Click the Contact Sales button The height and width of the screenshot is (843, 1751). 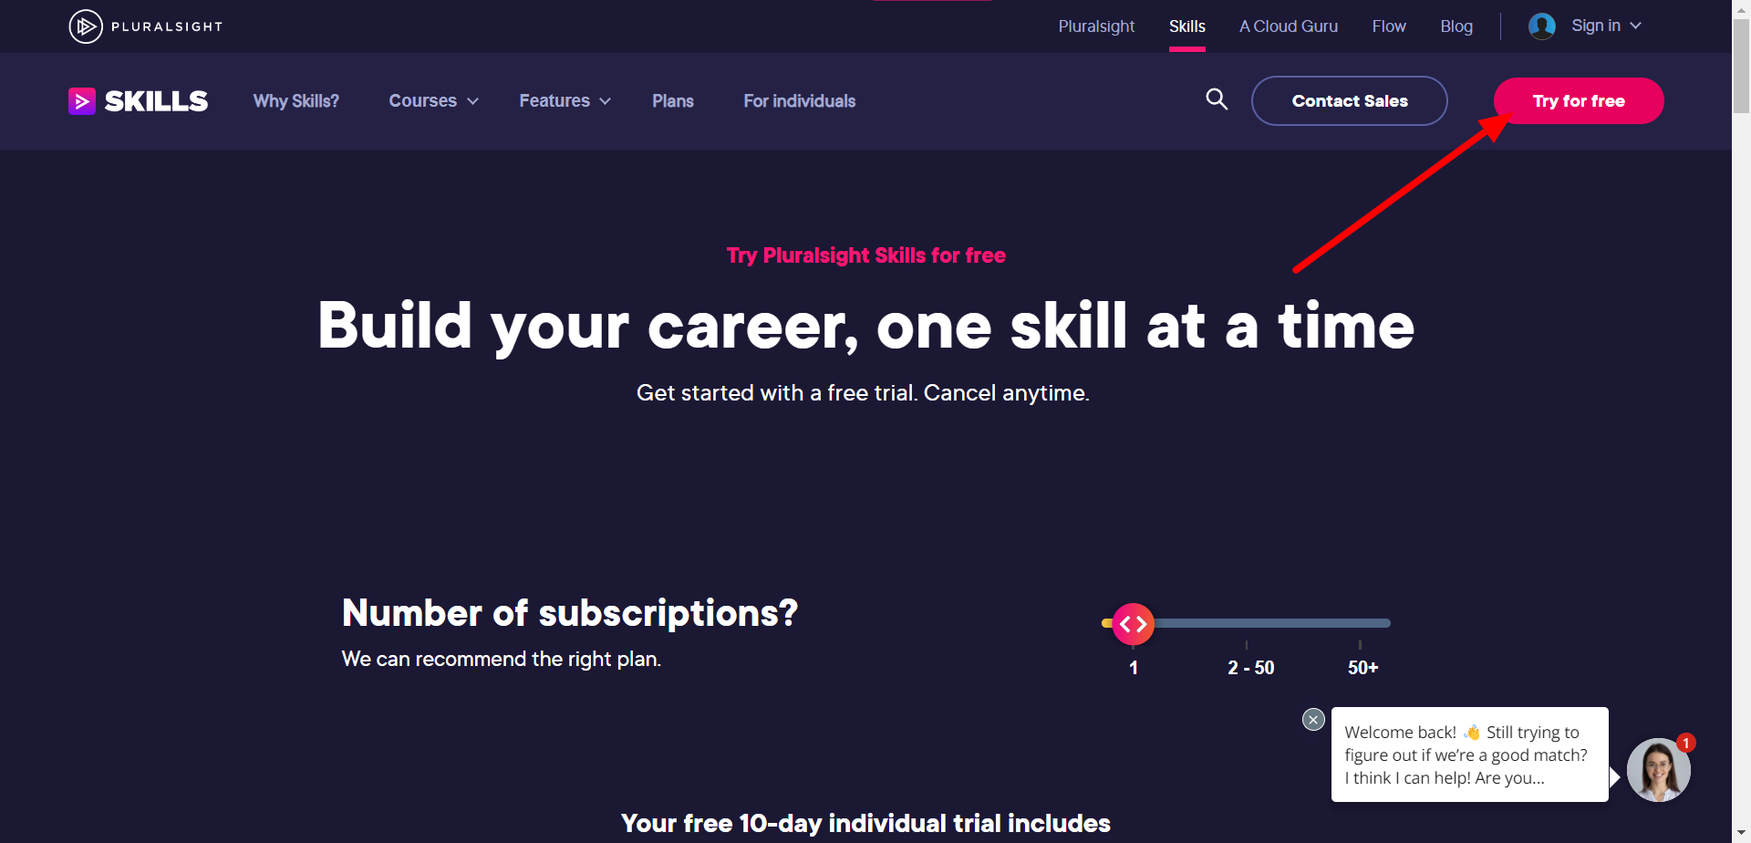1350,101
